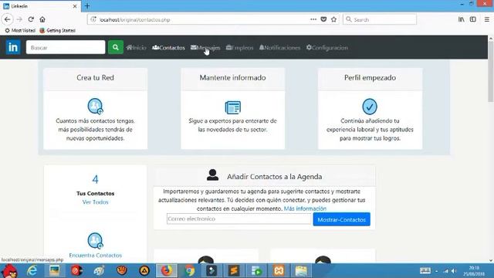Open the Firefox hamburger menu
Image resolution: width=494 pixels, height=278 pixels.
[x=487, y=19]
